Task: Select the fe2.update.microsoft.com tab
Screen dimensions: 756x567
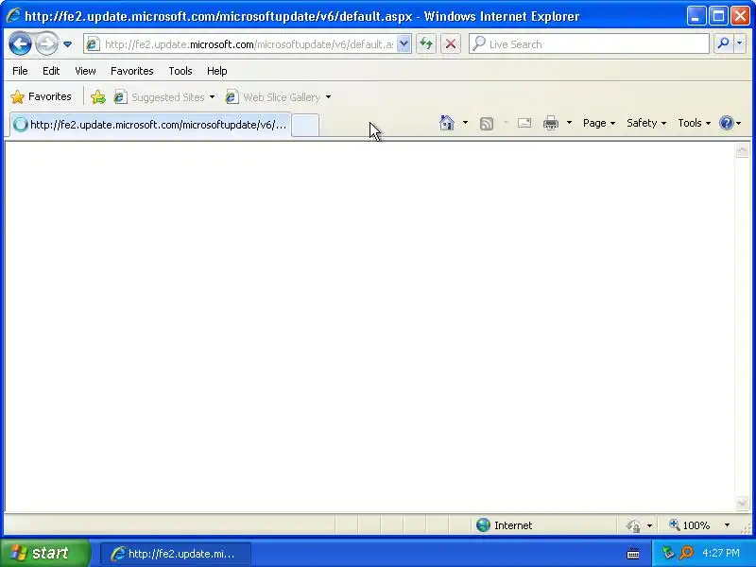Action: (x=150, y=125)
